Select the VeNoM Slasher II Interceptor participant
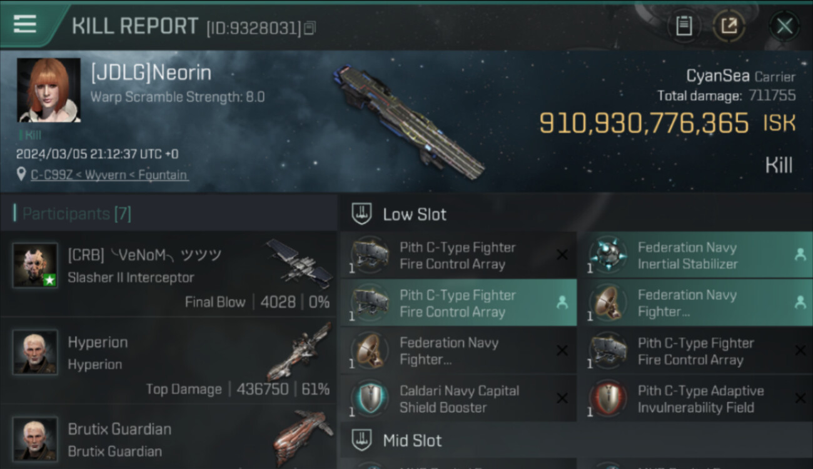 (169, 274)
